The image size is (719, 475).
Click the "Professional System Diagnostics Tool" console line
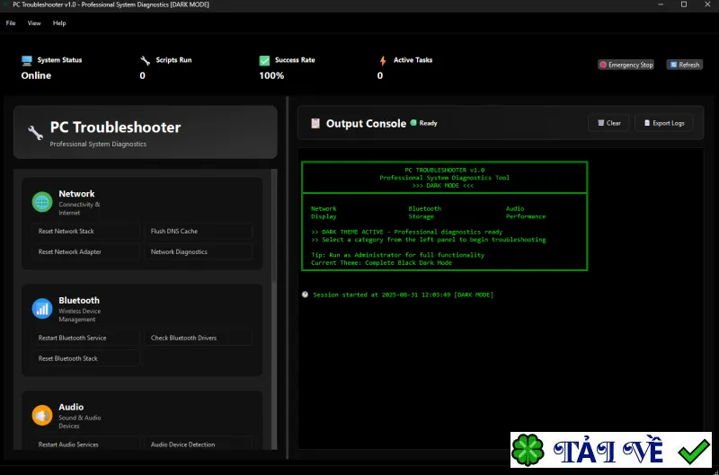[444, 178]
